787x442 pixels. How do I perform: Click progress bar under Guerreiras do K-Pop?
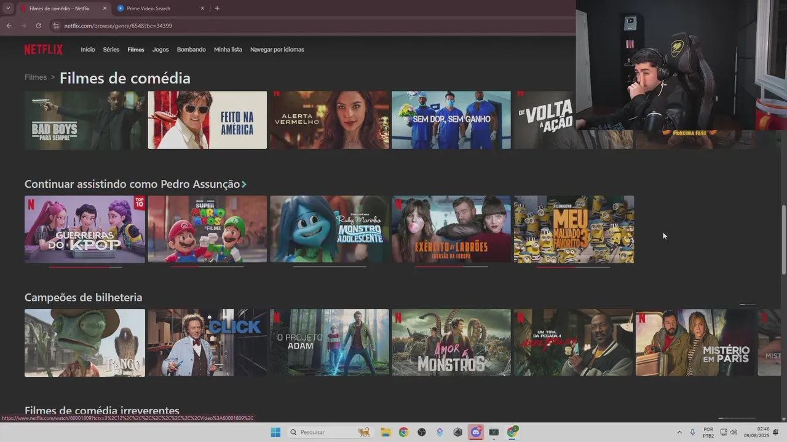tap(85, 267)
